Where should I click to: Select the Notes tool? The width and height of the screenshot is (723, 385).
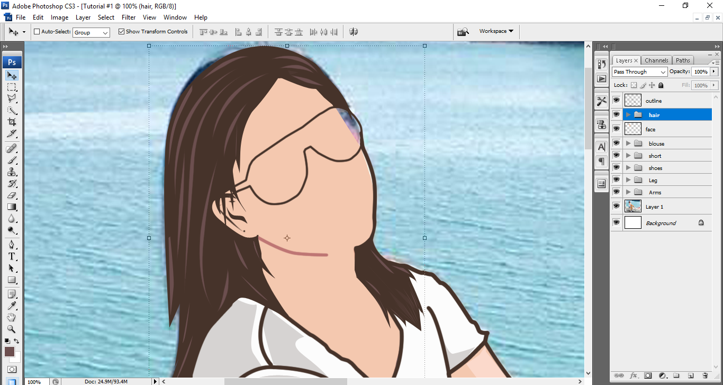tap(12, 294)
